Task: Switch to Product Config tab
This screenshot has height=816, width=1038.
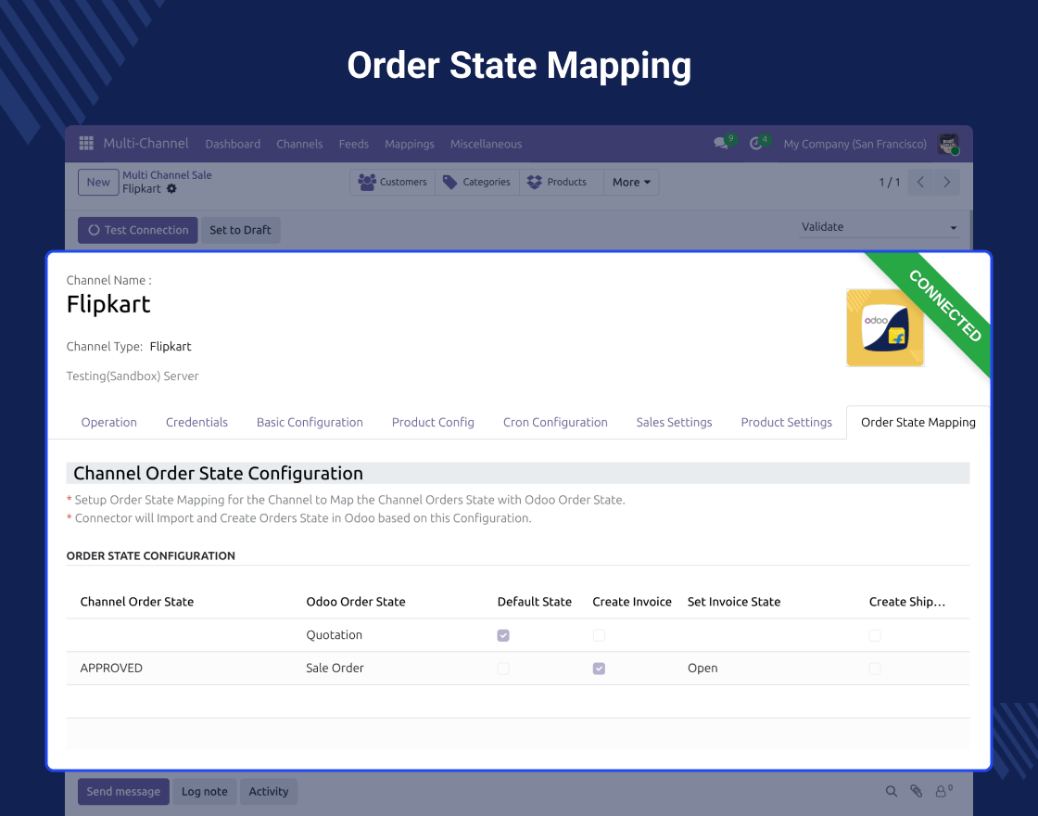Action: [432, 422]
